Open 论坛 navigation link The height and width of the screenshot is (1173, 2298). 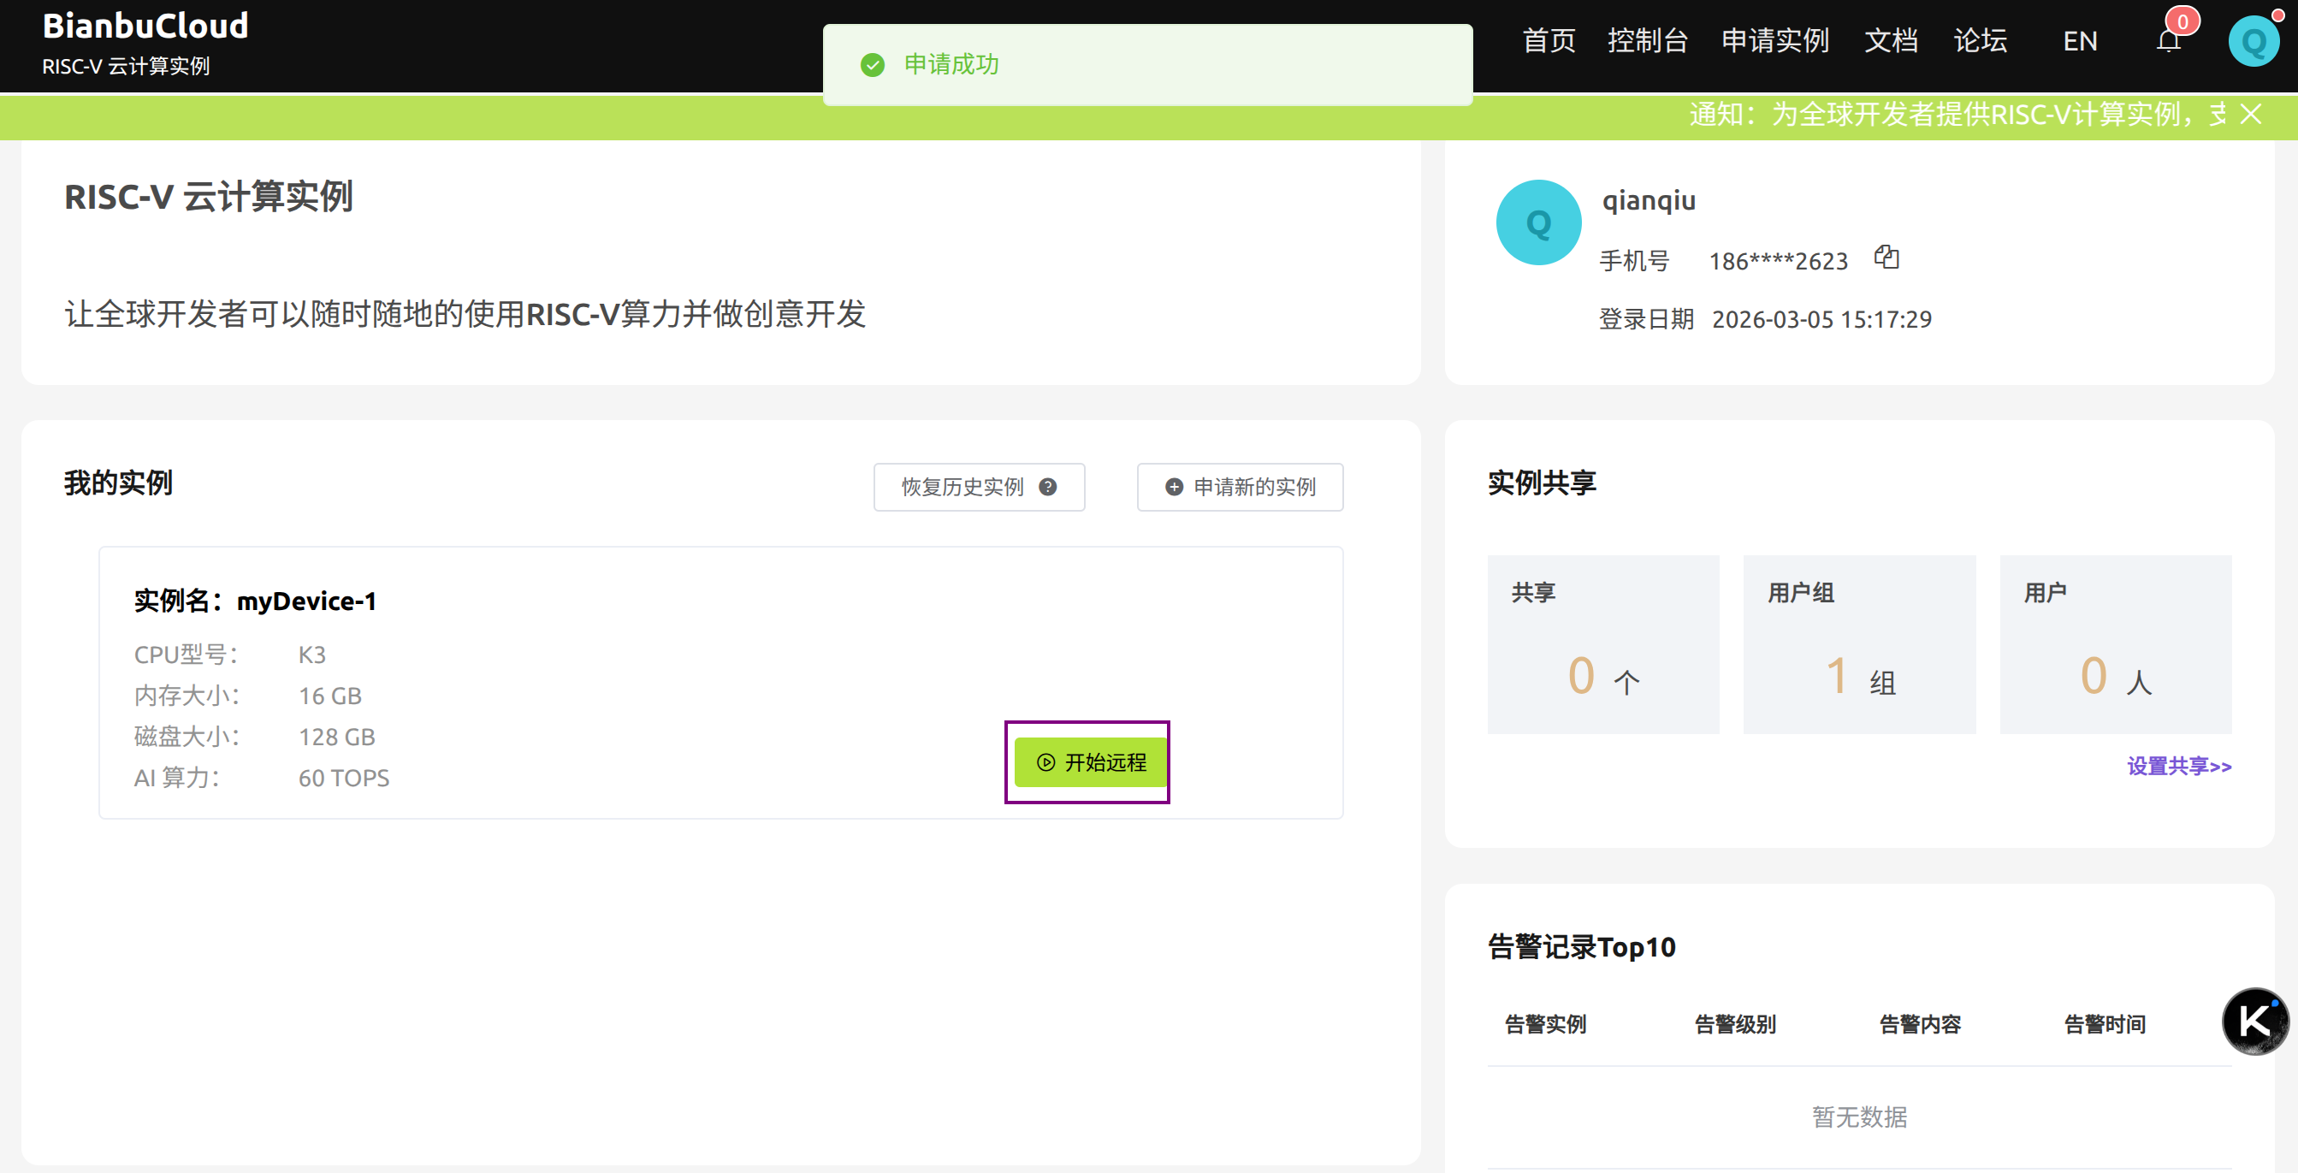coord(1980,41)
